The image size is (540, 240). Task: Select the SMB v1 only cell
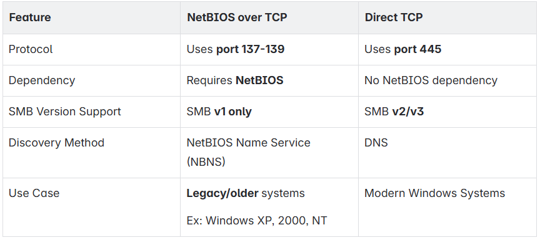tap(219, 112)
